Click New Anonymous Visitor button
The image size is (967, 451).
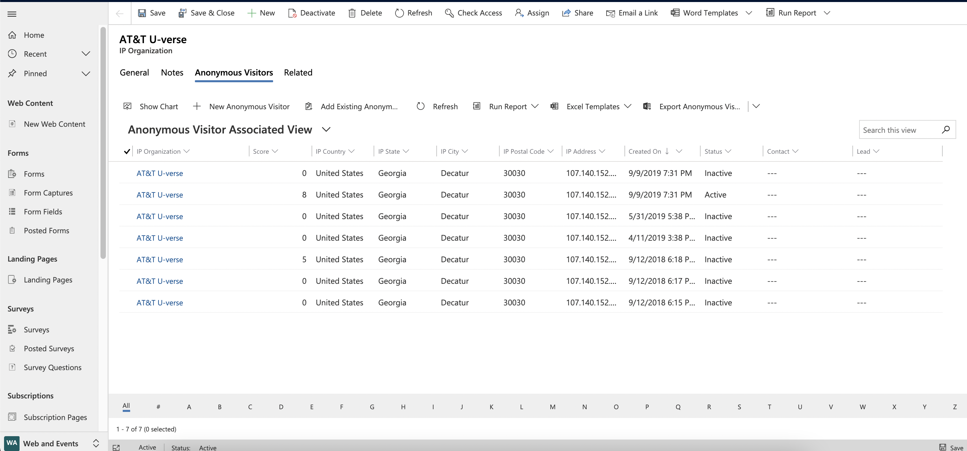(241, 106)
